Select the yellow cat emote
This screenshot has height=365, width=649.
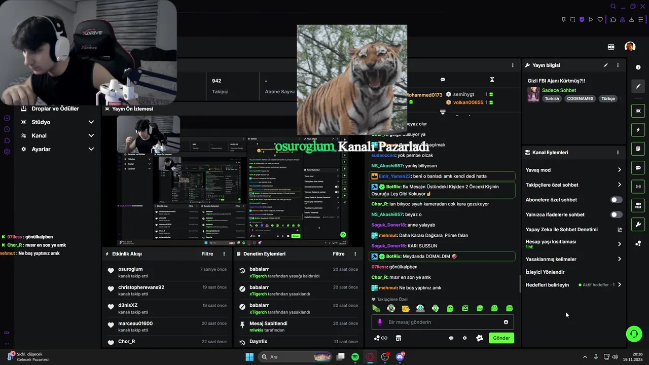click(x=406, y=308)
